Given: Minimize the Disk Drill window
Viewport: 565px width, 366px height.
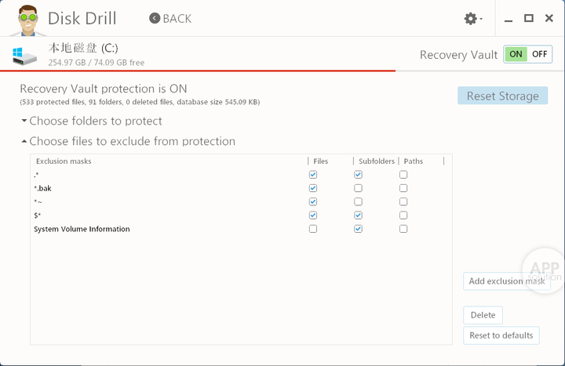Looking at the screenshot, I should [x=508, y=19].
